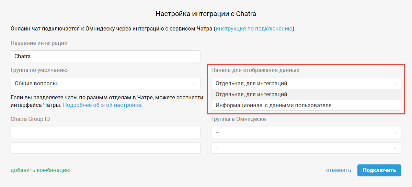Click the first Chatra Group ID field

pyautogui.click(x=105, y=132)
